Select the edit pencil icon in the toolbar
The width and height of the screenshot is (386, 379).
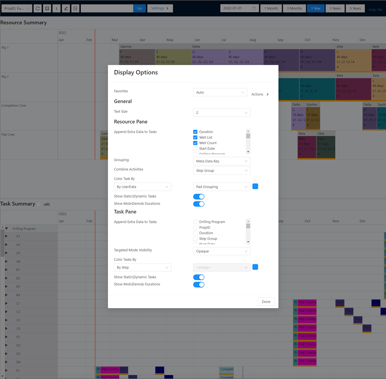(66, 8)
